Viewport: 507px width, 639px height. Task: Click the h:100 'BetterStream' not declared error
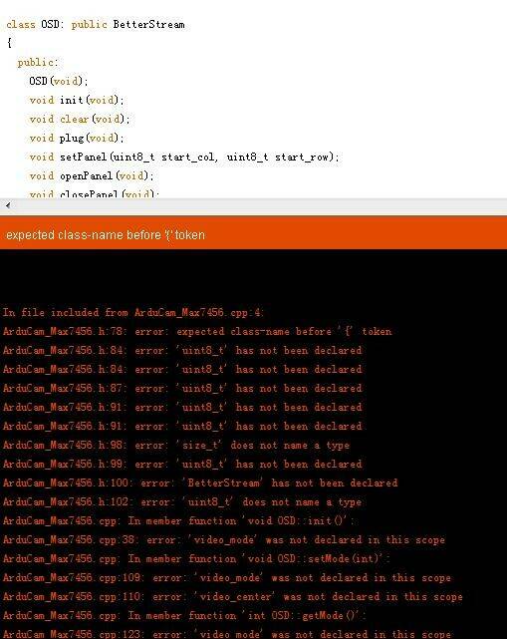point(200,482)
